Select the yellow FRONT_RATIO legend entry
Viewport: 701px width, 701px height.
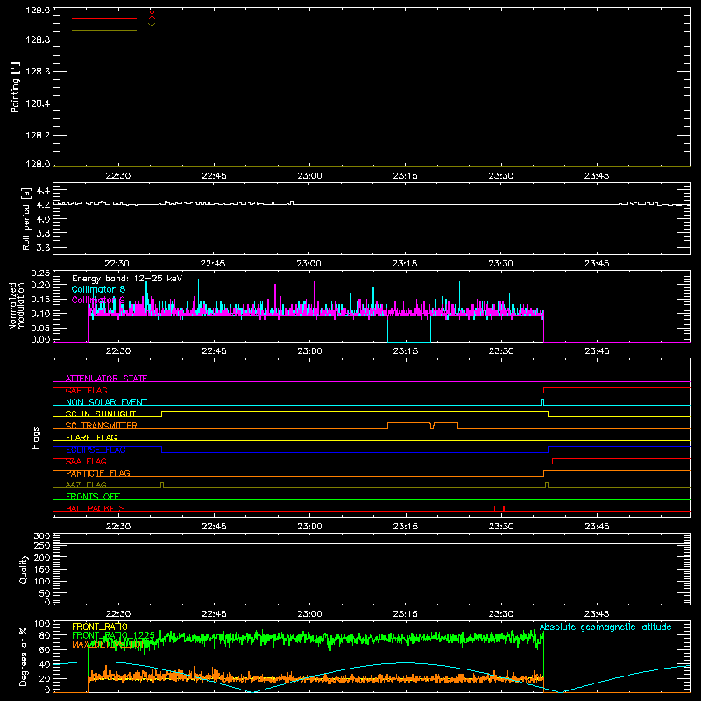pyautogui.click(x=100, y=627)
